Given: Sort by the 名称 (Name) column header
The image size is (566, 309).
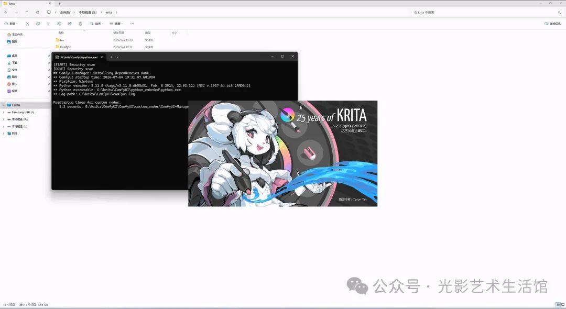Looking at the screenshot, I should [61, 33].
